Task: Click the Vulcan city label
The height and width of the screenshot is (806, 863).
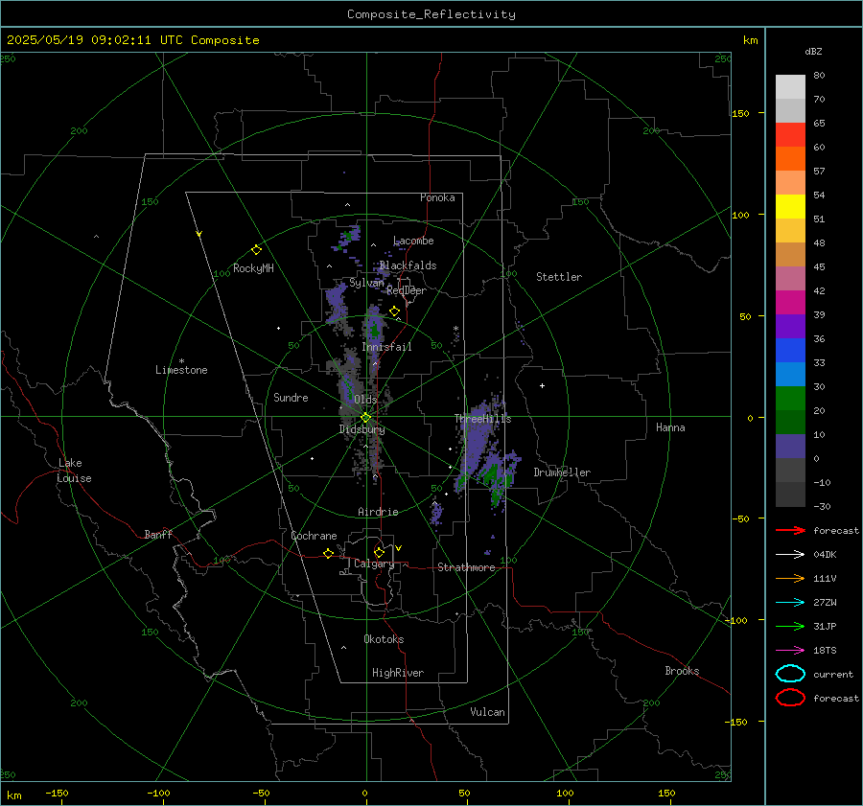Action: (x=487, y=712)
